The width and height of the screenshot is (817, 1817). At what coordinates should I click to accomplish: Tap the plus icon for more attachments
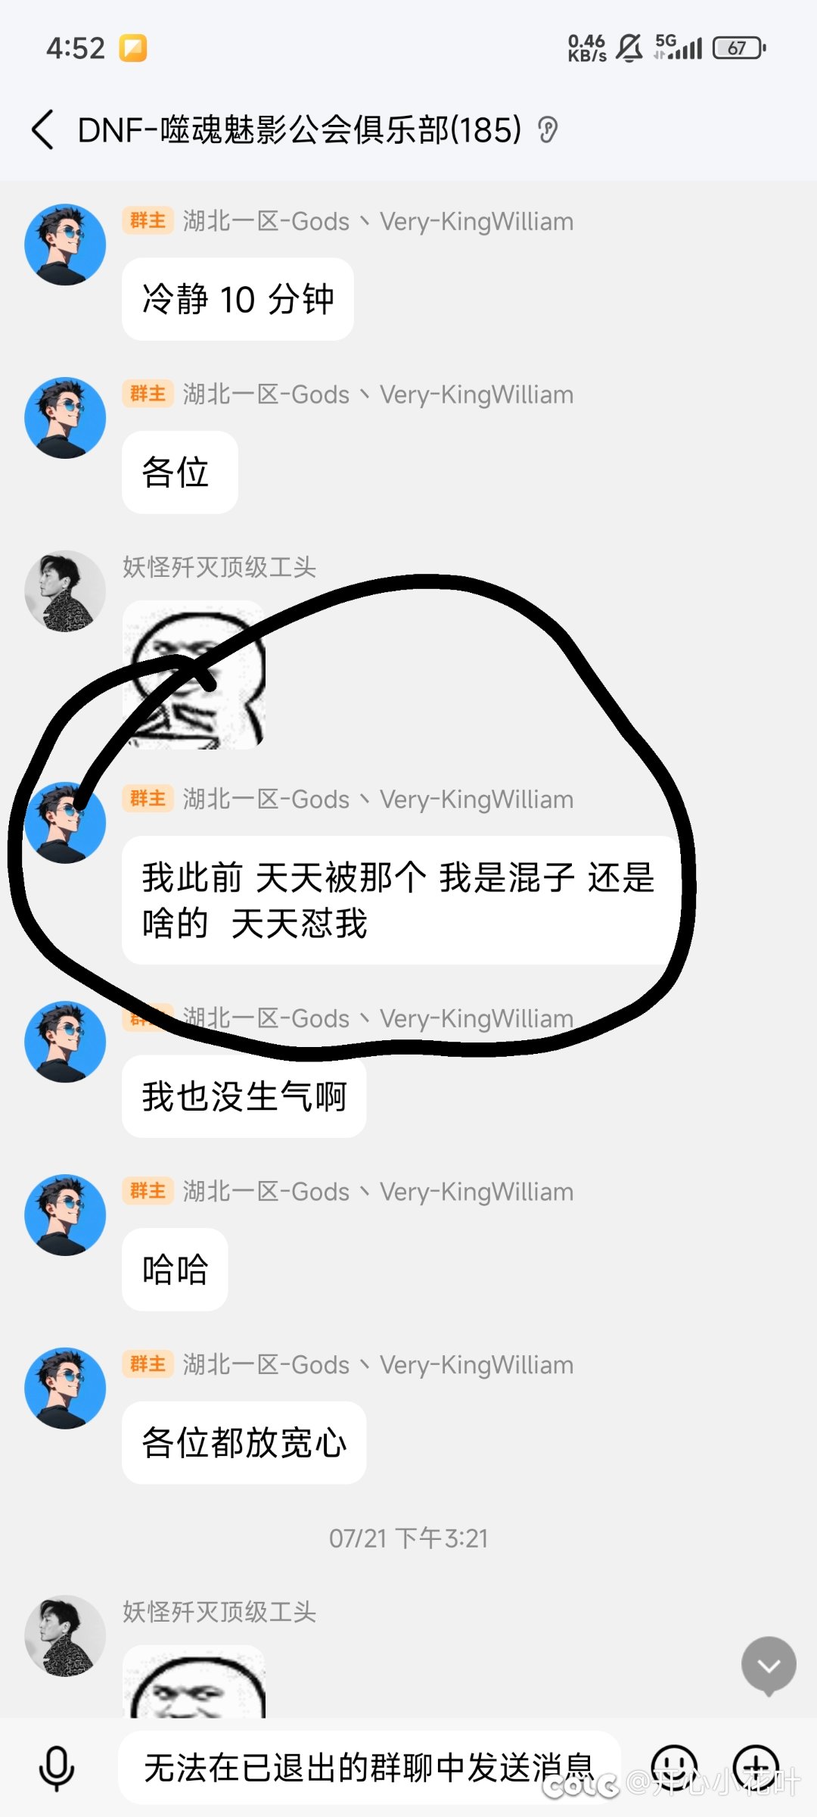pos(756,1768)
